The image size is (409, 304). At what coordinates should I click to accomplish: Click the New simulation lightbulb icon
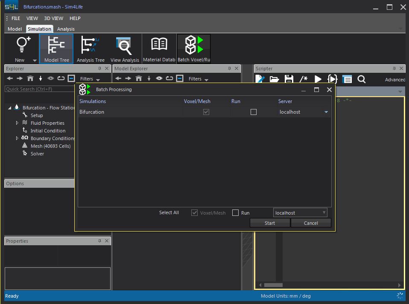coord(23,45)
